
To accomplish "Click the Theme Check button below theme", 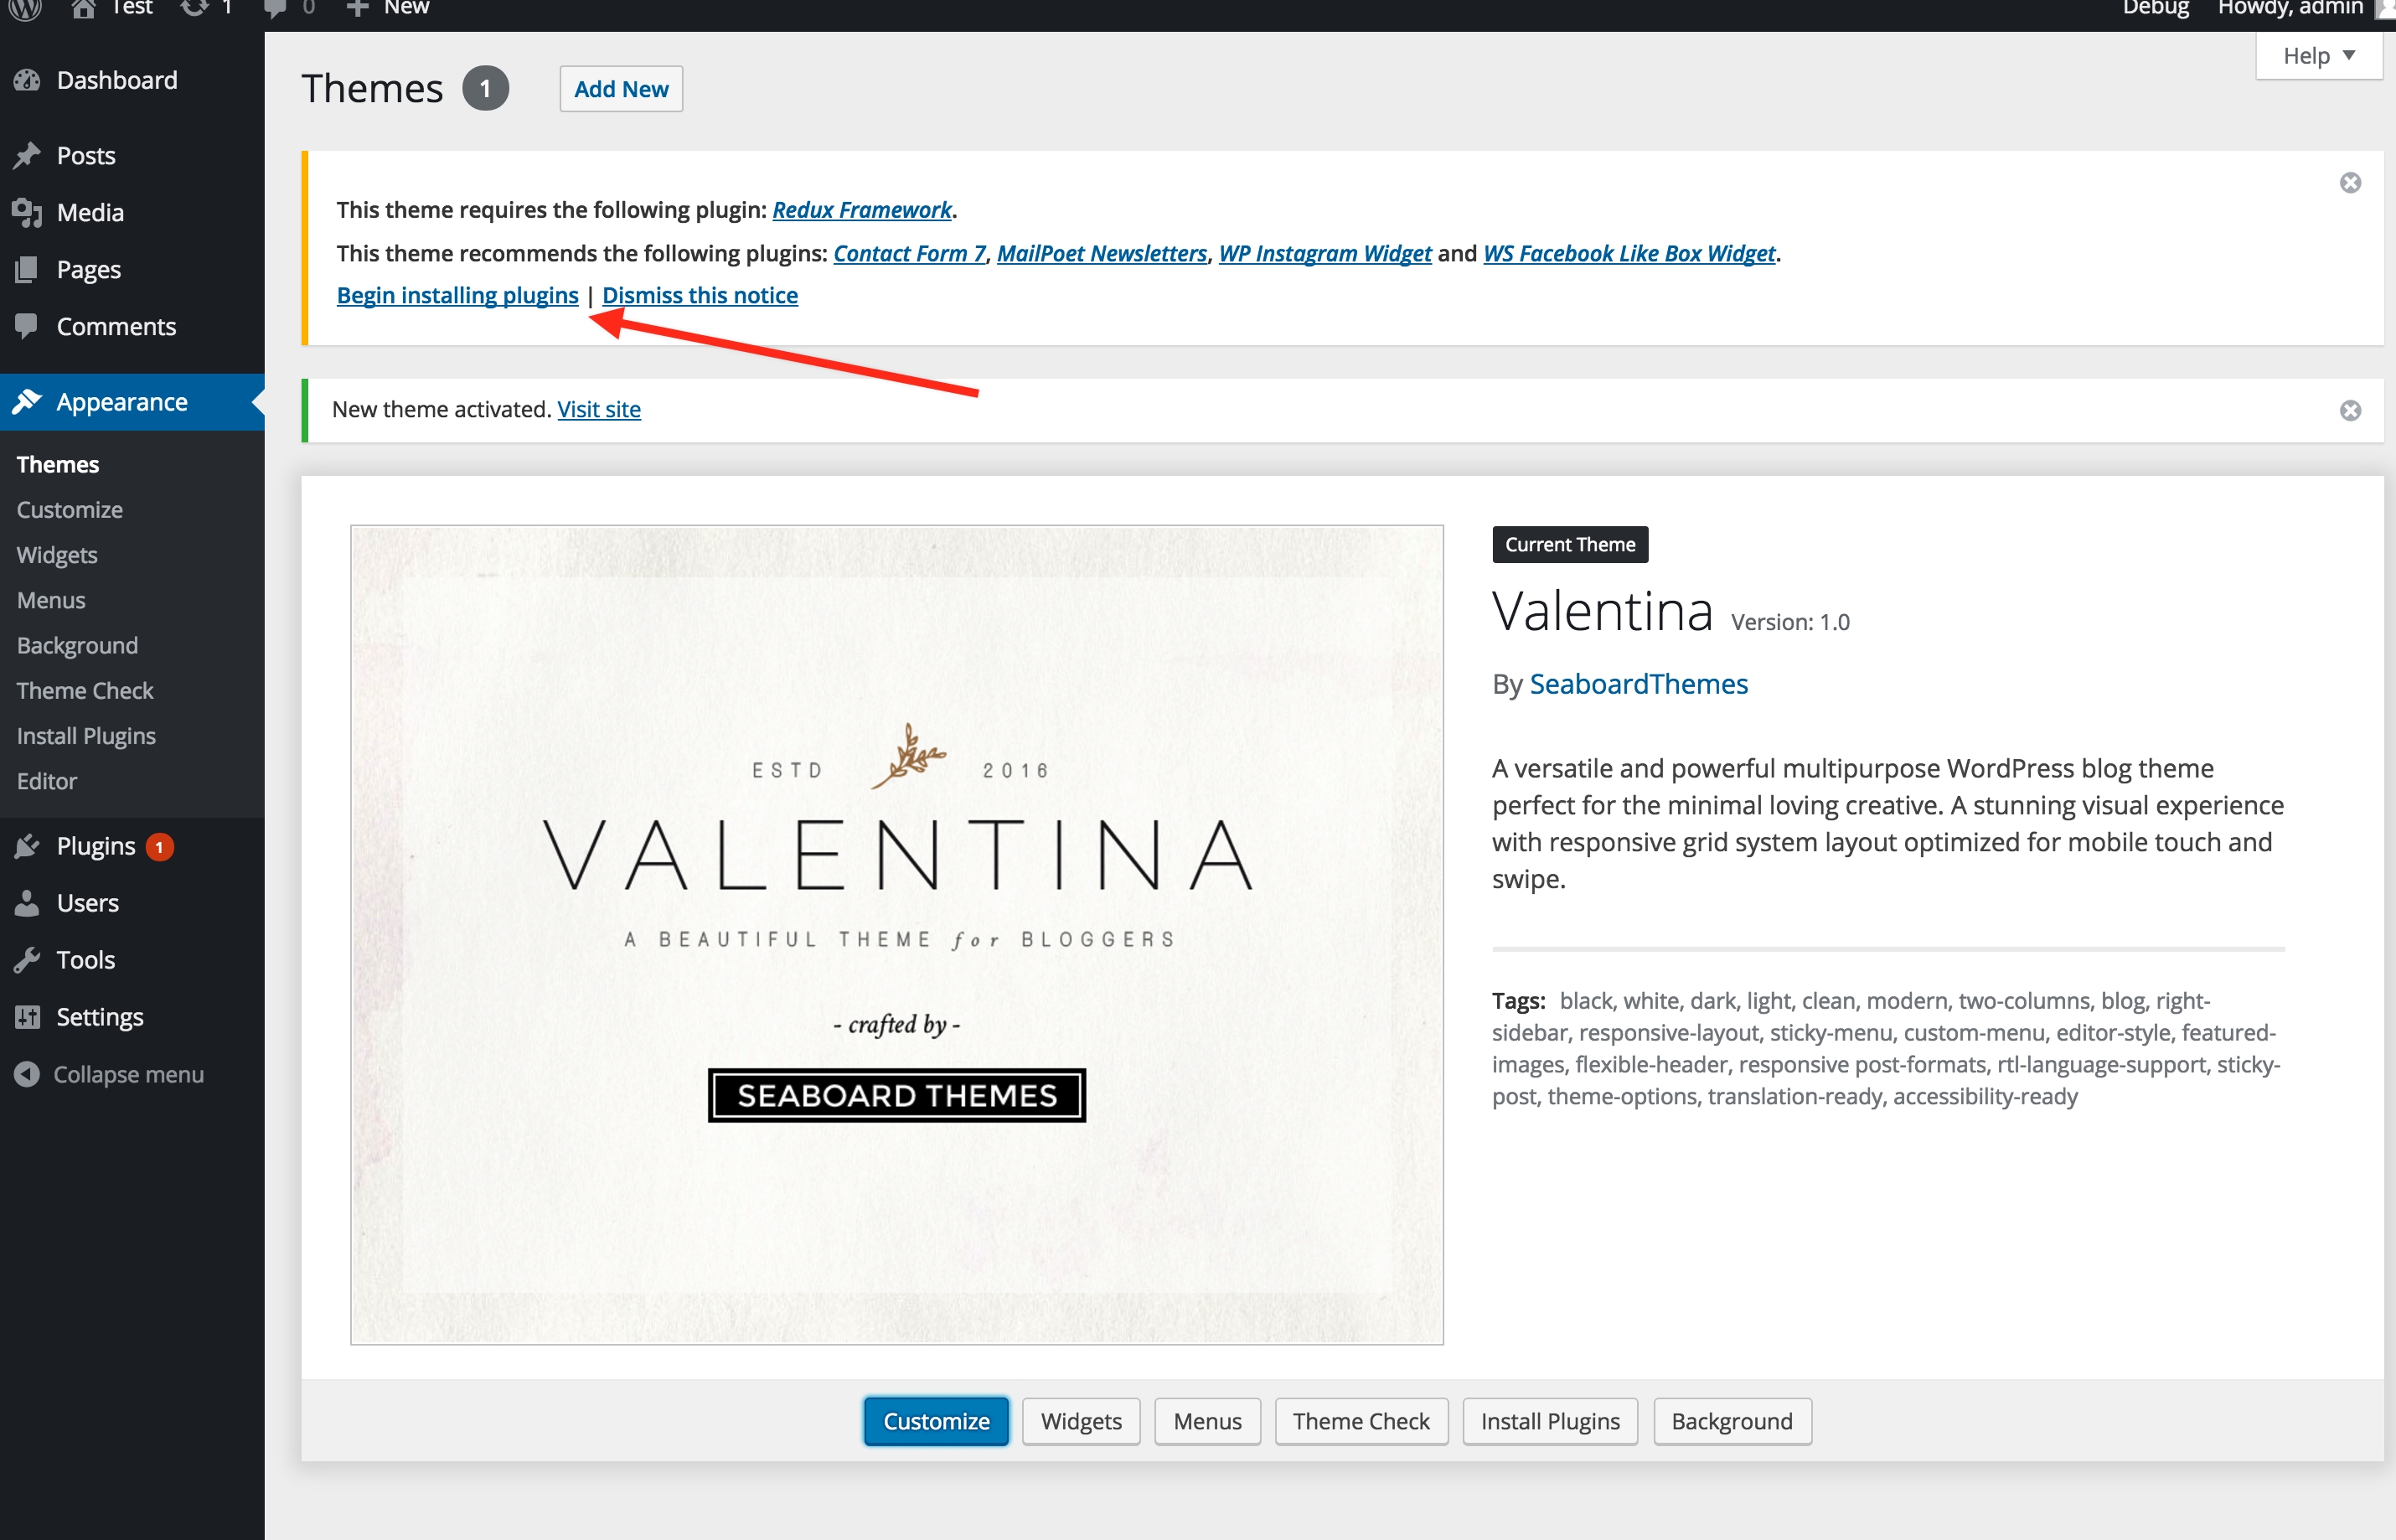I will click(x=1361, y=1421).
